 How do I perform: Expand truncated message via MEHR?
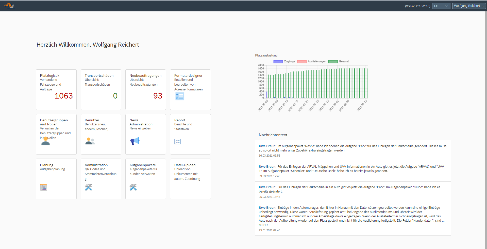263,225
